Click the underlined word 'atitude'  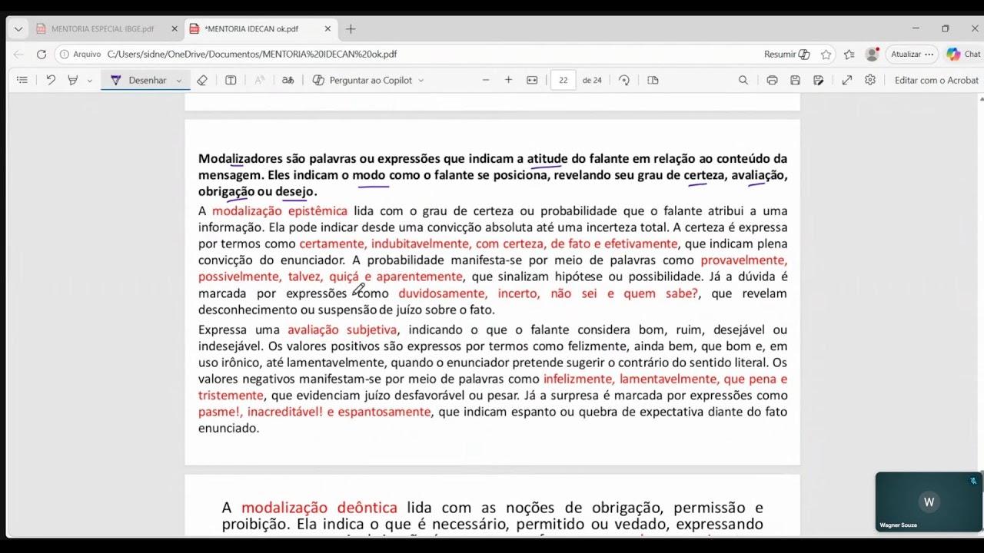click(547, 159)
